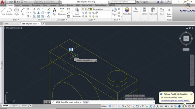This screenshot has height=109, width=195.
Task: Expand the Block panel
Action: 117,20
